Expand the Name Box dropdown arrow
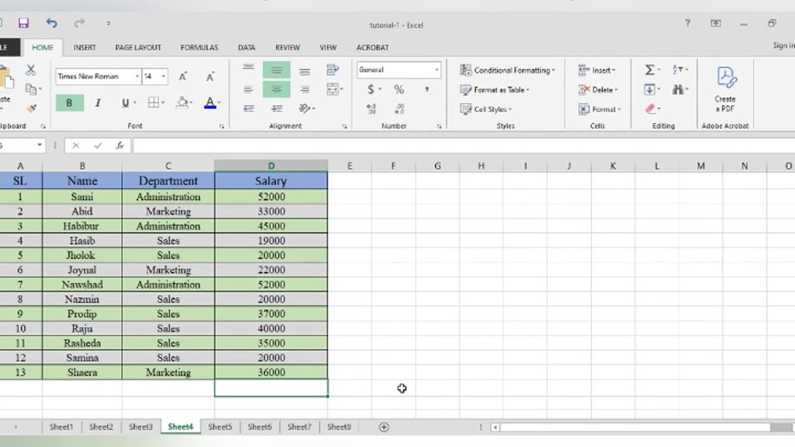795x447 pixels. coord(40,145)
